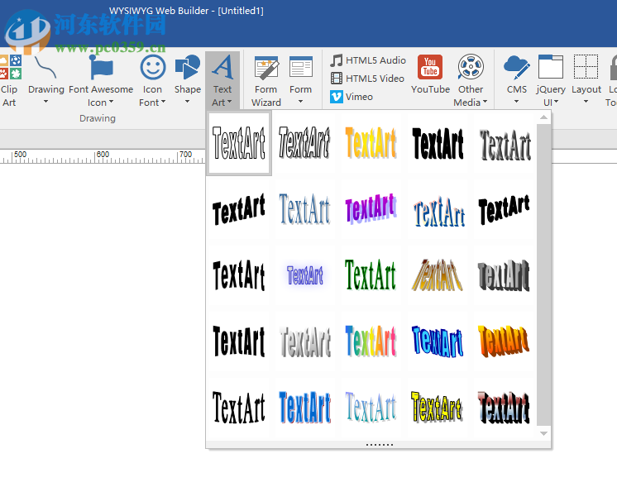
Task: Select the Drawing curve tool icon
Action: point(45,68)
